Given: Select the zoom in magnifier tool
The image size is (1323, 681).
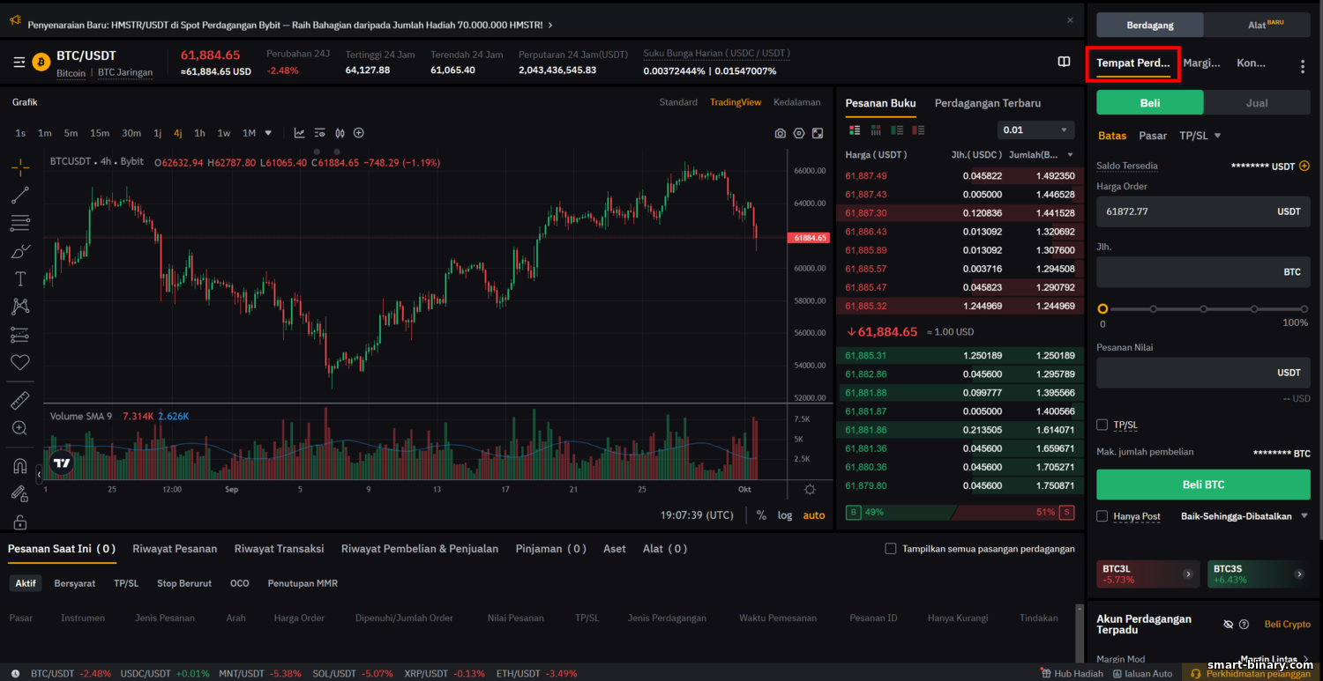Looking at the screenshot, I should 20,428.
